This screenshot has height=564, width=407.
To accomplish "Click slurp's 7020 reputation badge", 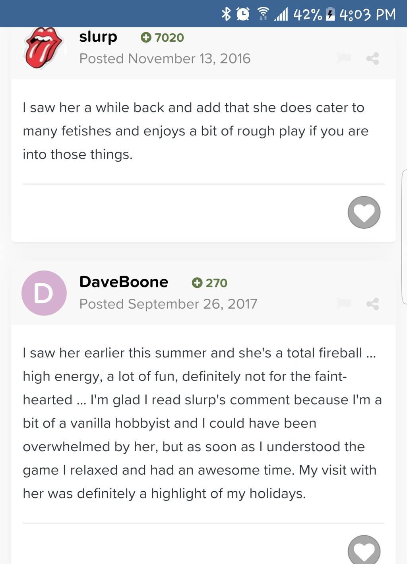I will [162, 37].
